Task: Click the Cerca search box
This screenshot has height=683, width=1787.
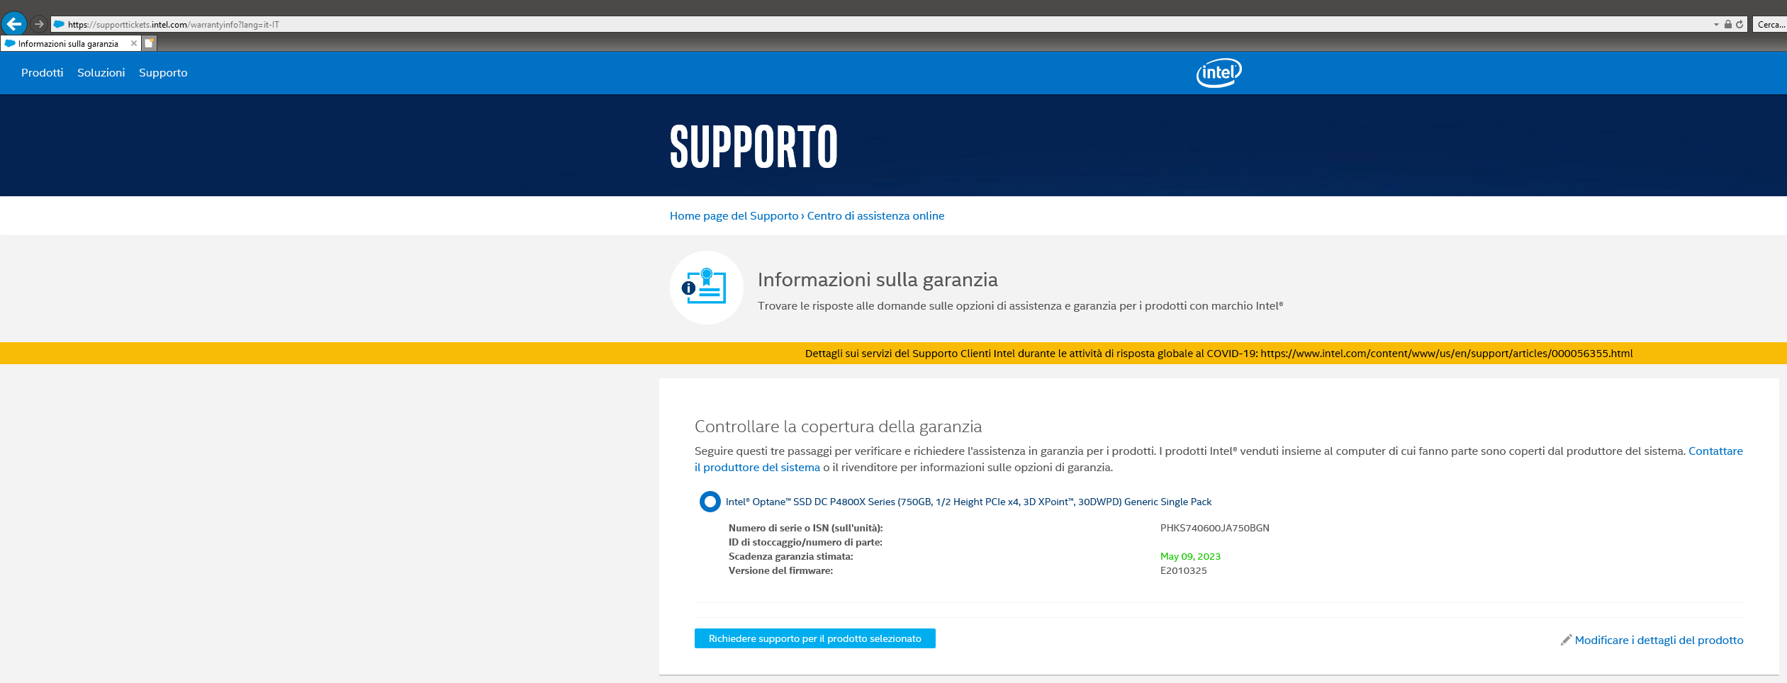Action: (1770, 24)
